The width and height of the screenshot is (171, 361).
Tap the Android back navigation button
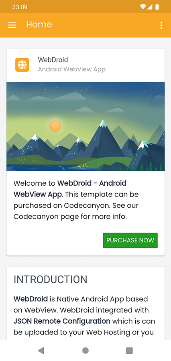pyautogui.click(x=41, y=351)
